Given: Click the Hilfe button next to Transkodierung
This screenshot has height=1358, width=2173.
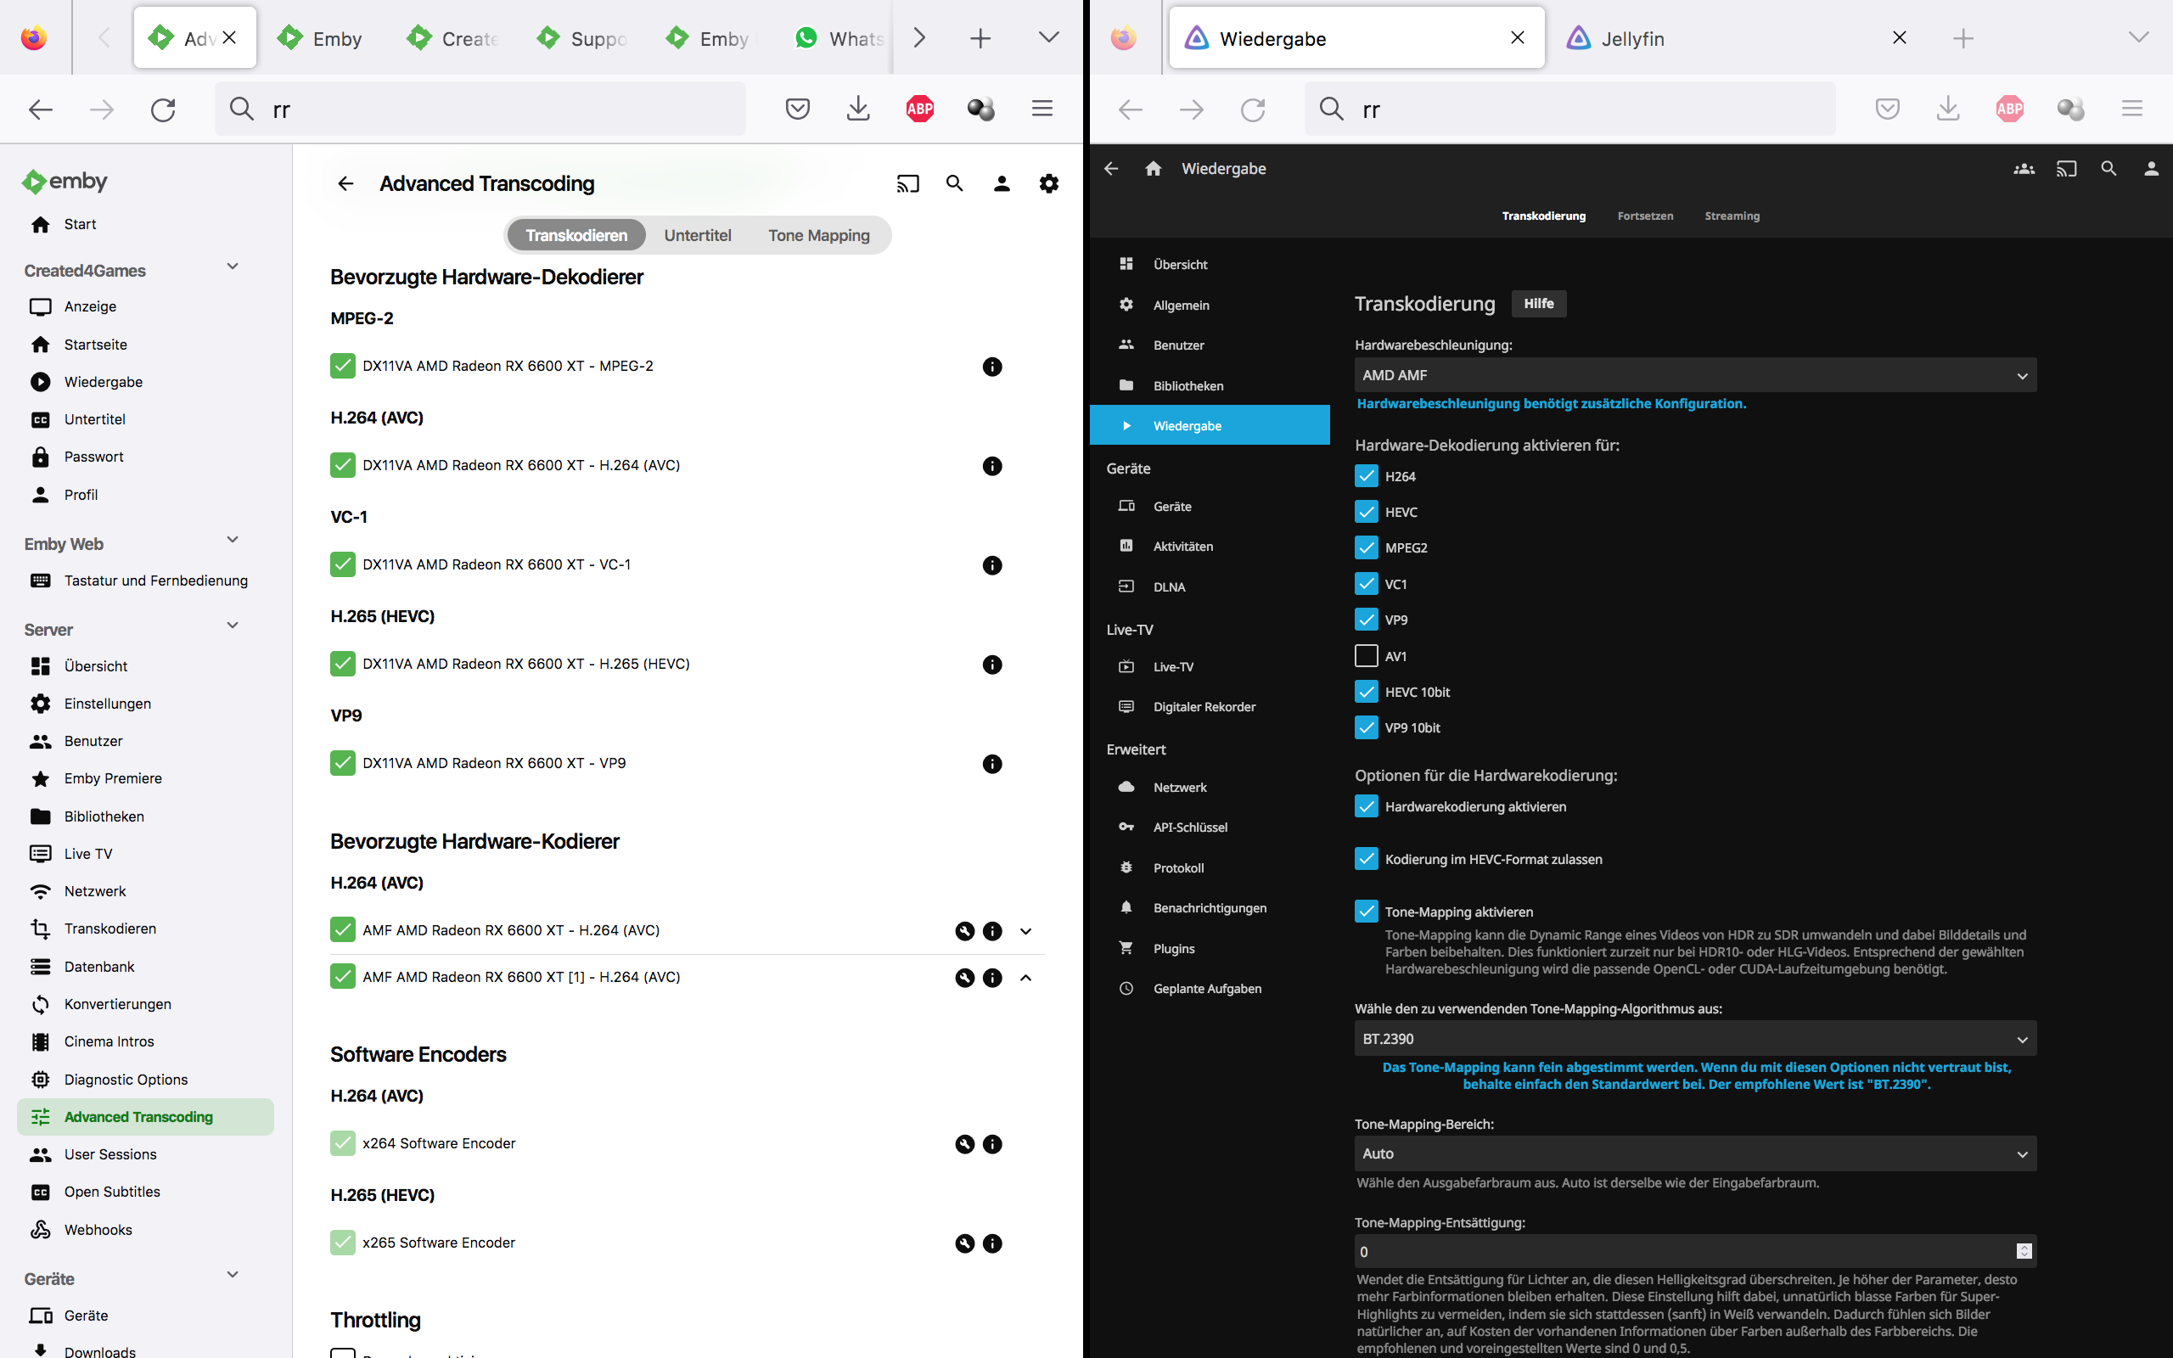Looking at the screenshot, I should [x=1538, y=304].
